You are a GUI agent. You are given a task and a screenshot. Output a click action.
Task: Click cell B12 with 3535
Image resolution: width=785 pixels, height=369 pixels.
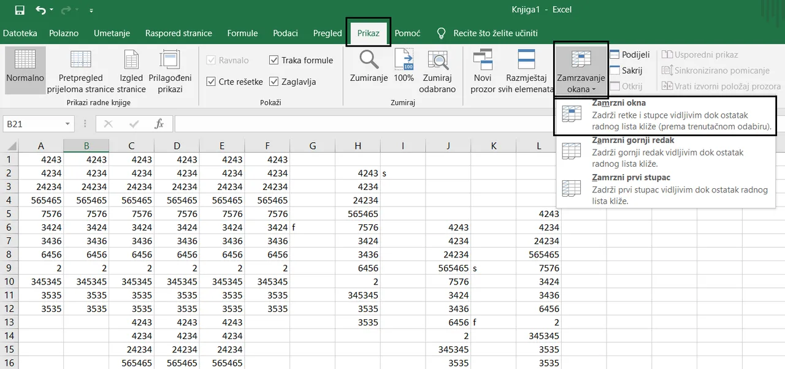(86, 308)
